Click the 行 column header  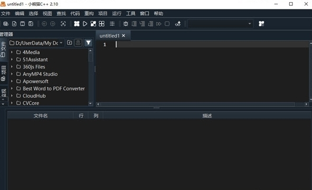click(x=81, y=116)
